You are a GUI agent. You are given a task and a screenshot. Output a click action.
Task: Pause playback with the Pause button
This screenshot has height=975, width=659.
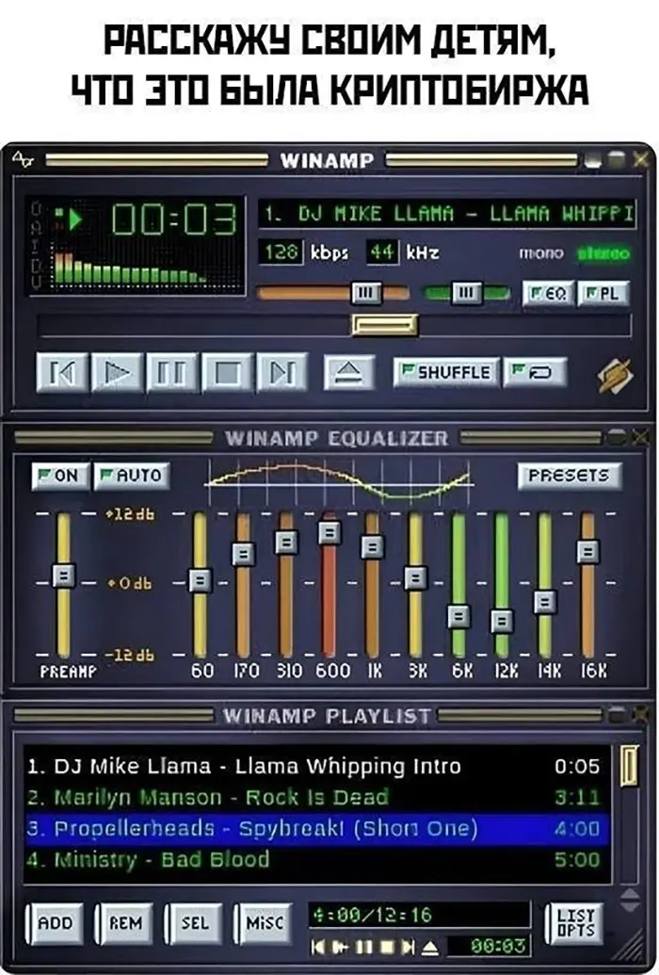point(171,373)
